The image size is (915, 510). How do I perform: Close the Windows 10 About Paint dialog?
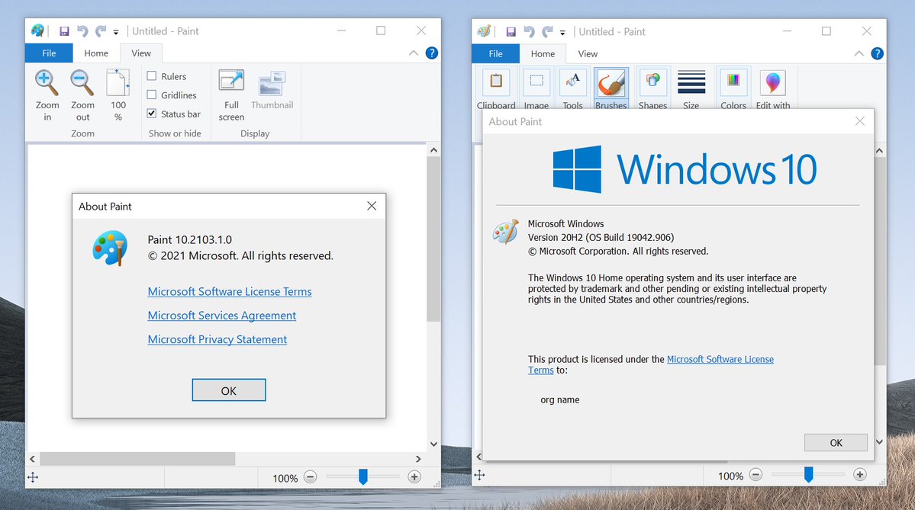click(x=859, y=121)
